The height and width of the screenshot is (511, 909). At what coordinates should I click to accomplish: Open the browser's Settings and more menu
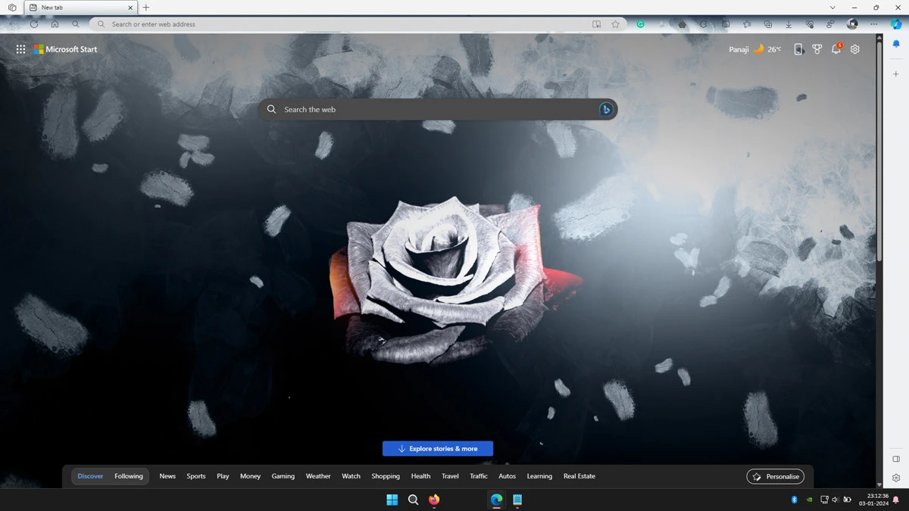coord(873,24)
